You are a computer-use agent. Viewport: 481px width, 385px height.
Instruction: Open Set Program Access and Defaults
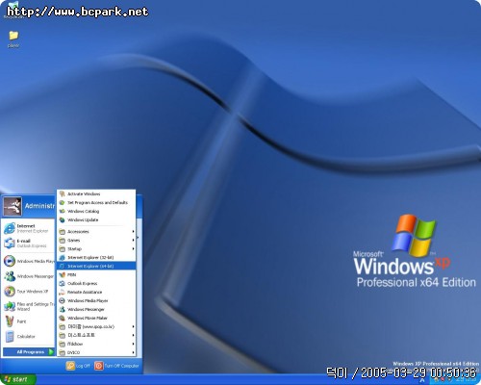(96, 203)
